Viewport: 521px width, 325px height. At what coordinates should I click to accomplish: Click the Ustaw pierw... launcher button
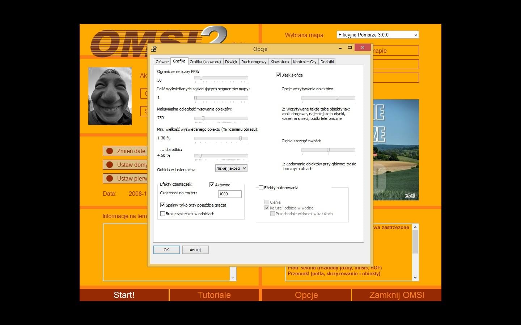click(x=125, y=178)
